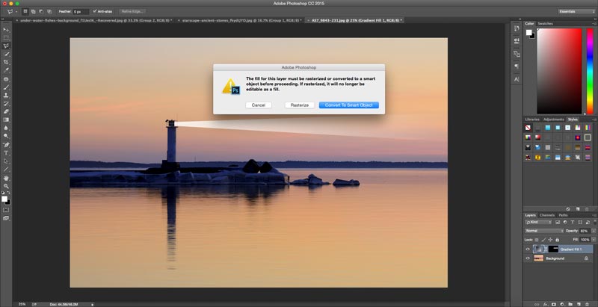This screenshot has height=307, width=598.
Task: Toggle lock transparent pixels
Action: tap(537, 240)
